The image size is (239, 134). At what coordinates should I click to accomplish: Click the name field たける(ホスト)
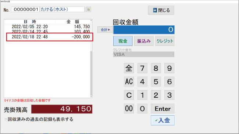click(x=63, y=10)
